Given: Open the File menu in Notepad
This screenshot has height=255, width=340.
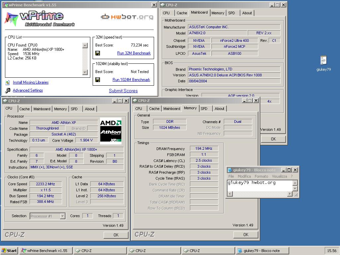Looking at the screenshot, I should point(231,176).
